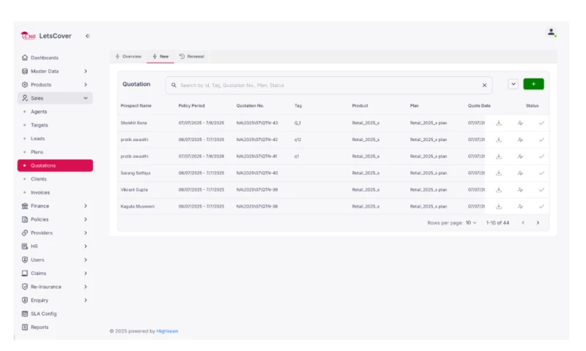
Task: Open the user profile avatar
Action: [x=551, y=32]
